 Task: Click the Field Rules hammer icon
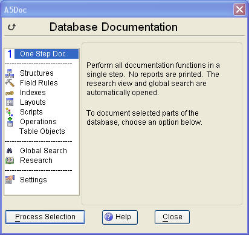pos(10,83)
